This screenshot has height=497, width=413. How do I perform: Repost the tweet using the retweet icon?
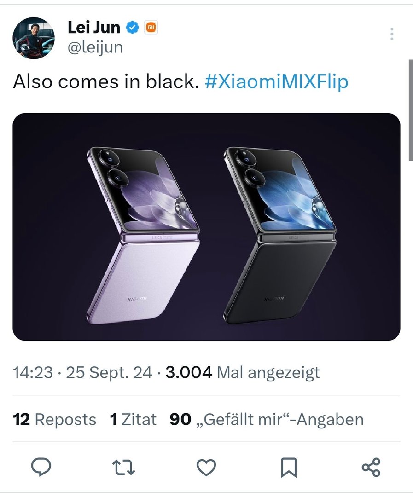(x=124, y=468)
